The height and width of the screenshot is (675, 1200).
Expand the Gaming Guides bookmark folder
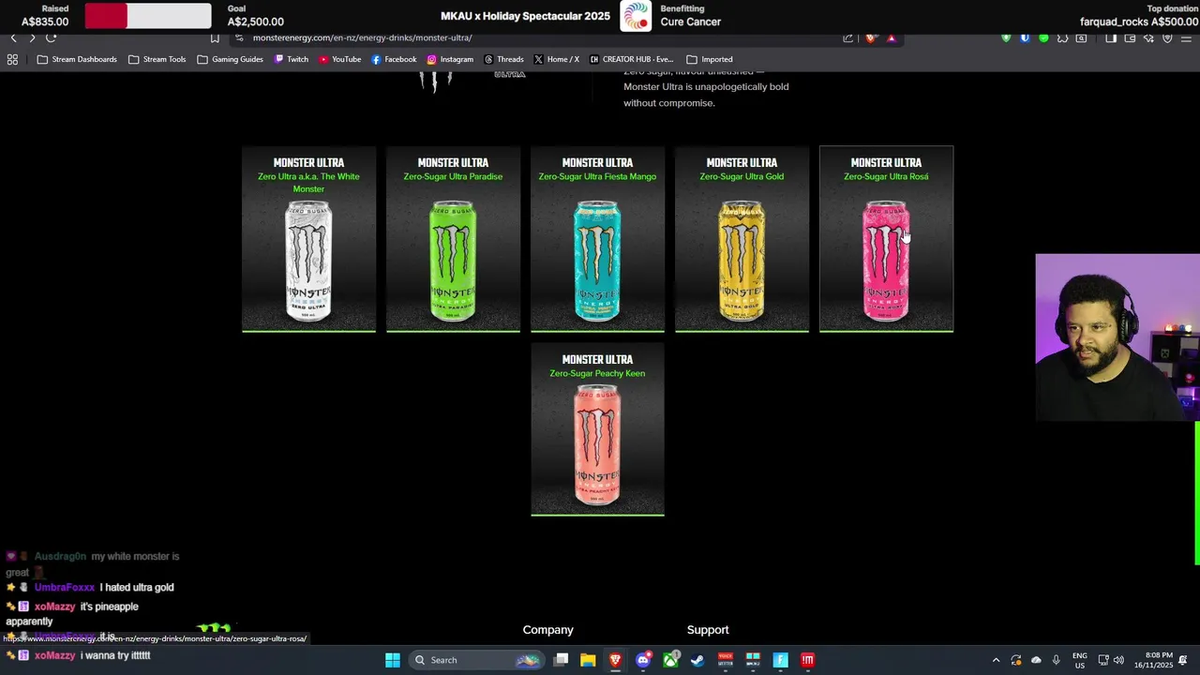click(230, 59)
